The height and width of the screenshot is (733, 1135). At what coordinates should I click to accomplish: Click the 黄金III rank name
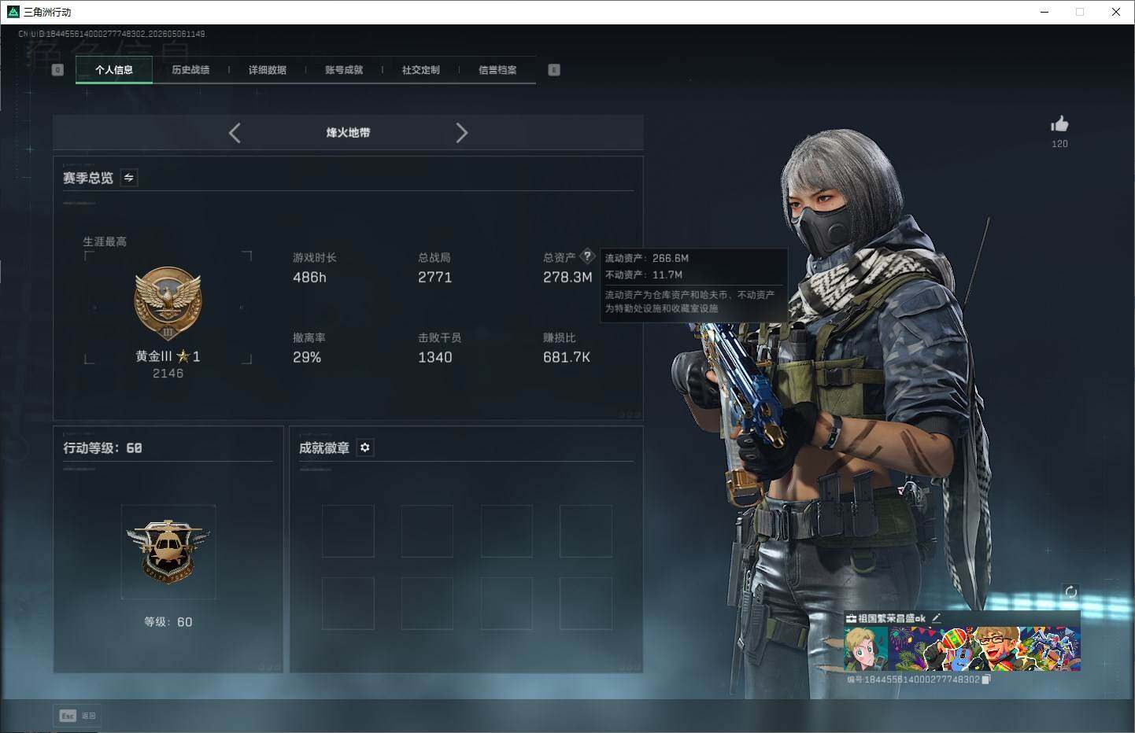pos(153,356)
